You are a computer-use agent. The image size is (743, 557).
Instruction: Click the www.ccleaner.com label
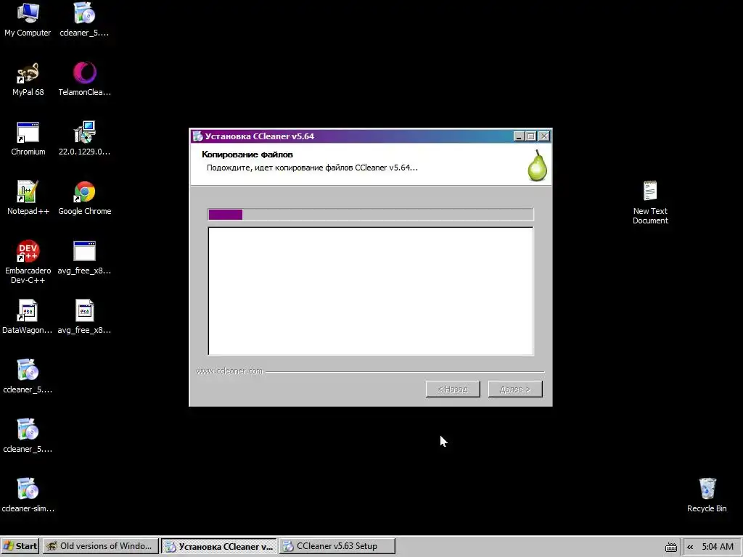[x=229, y=371]
